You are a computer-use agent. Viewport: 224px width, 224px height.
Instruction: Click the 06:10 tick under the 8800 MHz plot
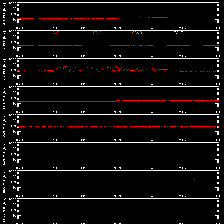pyautogui.click(x=53, y=196)
